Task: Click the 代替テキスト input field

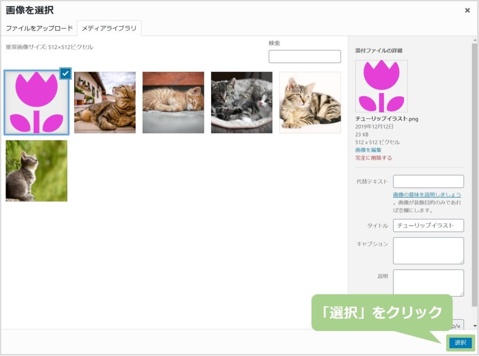Action: (428, 182)
